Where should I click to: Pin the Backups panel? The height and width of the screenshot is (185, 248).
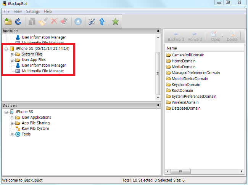pos(158,31)
